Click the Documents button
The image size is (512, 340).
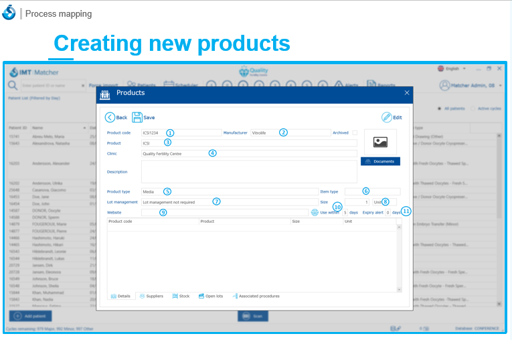click(x=380, y=161)
